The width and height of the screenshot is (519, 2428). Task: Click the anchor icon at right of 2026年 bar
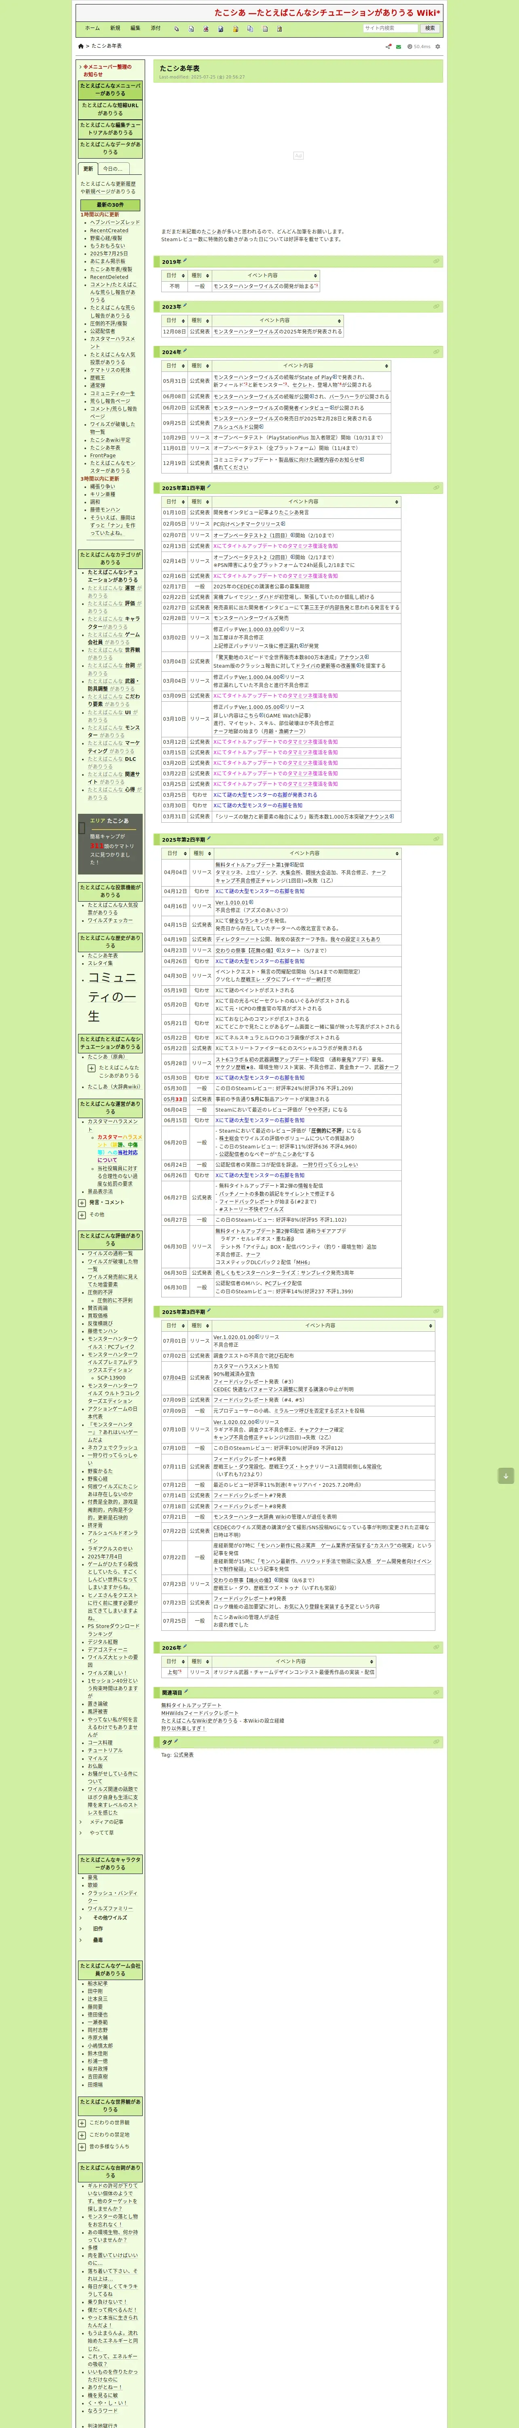[436, 1647]
